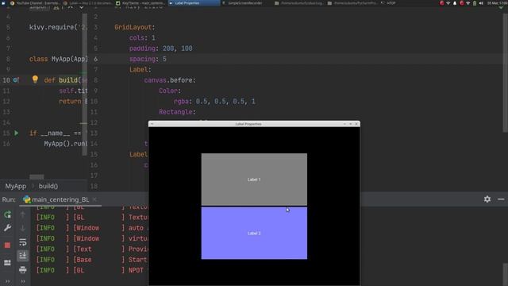Place cursor on the 'GridLayout:' line

coord(134,27)
